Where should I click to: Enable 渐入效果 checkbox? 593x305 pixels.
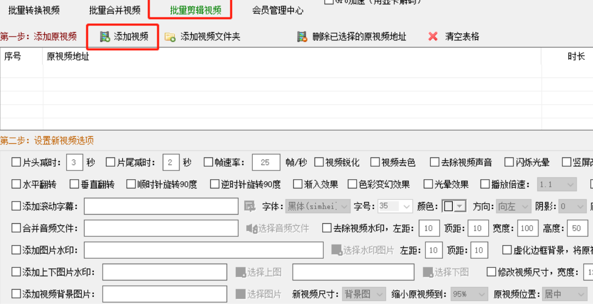(298, 184)
